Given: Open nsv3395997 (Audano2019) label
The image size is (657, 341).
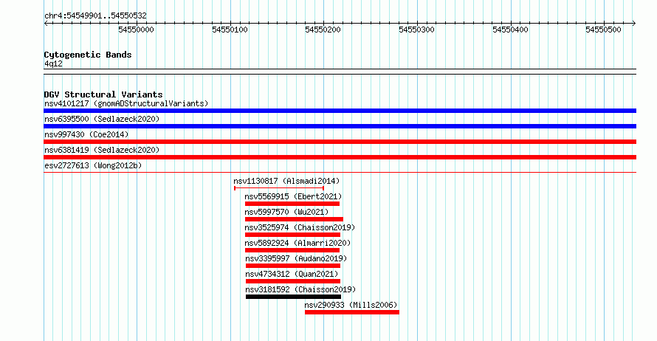Looking at the screenshot, I should [x=296, y=258].
